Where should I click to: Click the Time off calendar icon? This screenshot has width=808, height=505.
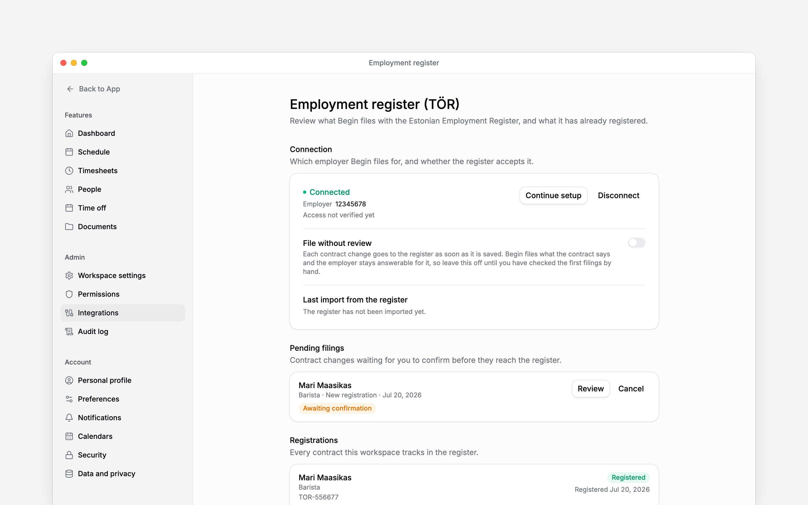tap(69, 208)
